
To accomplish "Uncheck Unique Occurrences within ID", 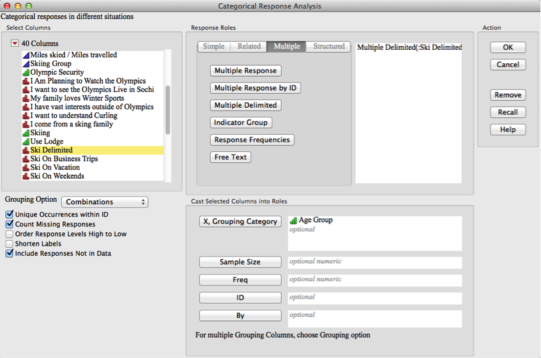I will 10,214.
